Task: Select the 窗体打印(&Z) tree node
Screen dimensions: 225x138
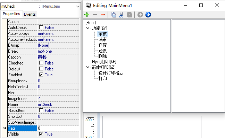Action: pos(103,67)
